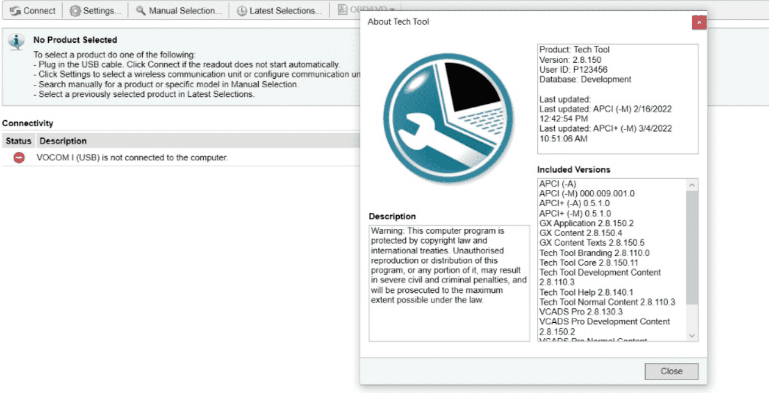Image resolution: width=769 pixels, height=393 pixels.
Task: Select 'APCI (-A)' in versions list
Action: coord(558,184)
